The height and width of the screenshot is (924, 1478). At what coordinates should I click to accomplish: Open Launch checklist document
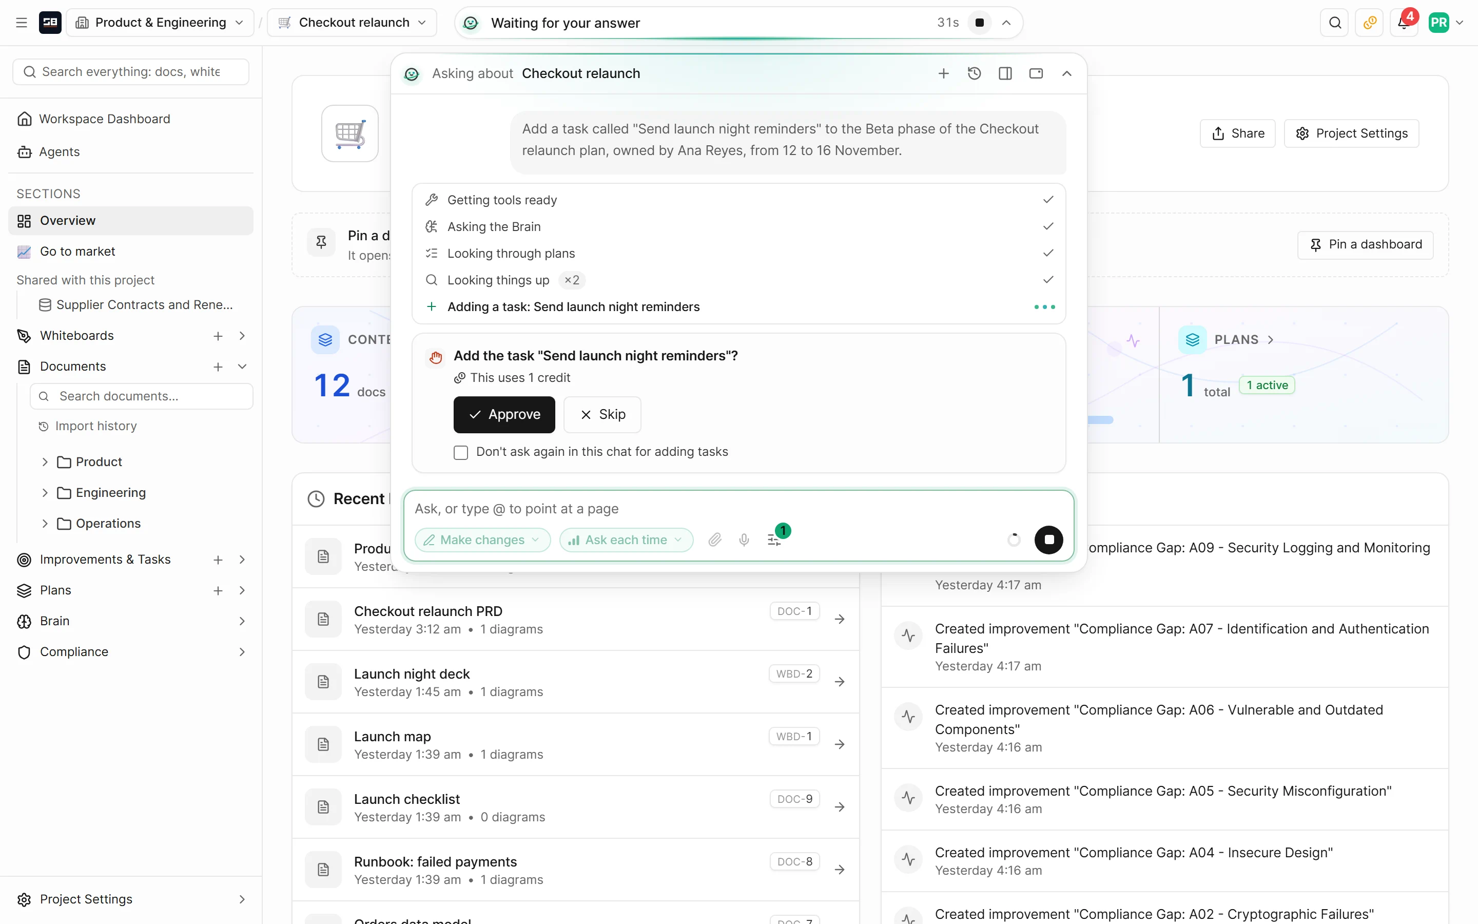point(575,806)
